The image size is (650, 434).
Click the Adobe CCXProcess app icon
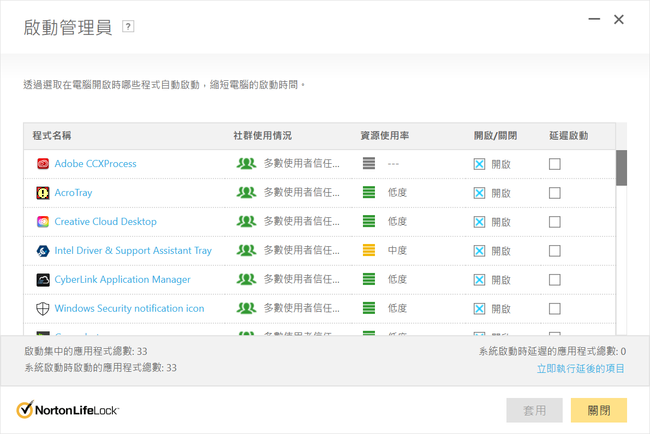pos(43,164)
